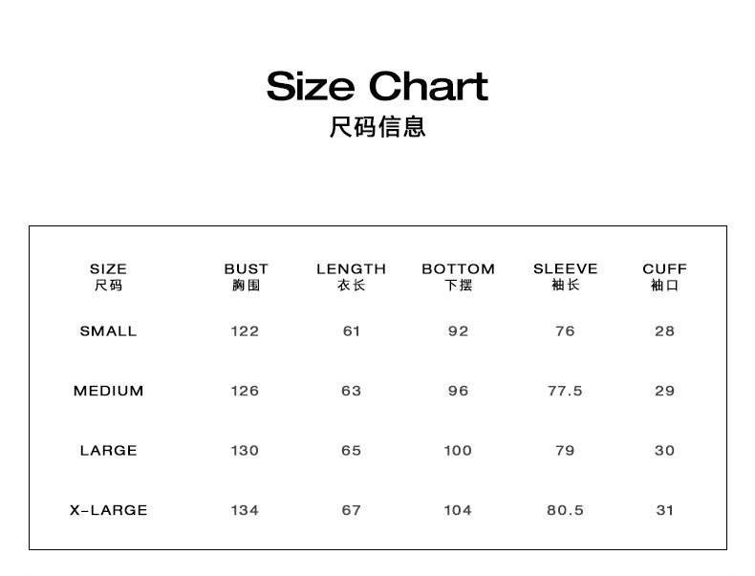Image resolution: width=755 pixels, height=576 pixels.
Task: Click the X-LARGE size row label
Action: coord(108,510)
